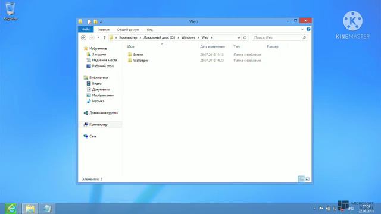The height and width of the screenshot is (214, 381).
Task: Click the Компьютер breadcrumb segment
Action: click(x=128, y=37)
